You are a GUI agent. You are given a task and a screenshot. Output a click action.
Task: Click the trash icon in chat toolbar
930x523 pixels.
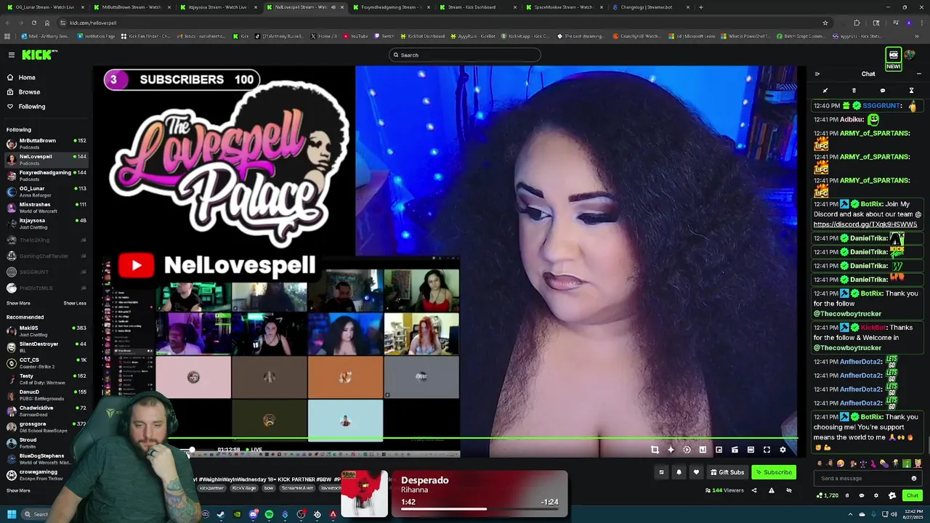pos(854,91)
